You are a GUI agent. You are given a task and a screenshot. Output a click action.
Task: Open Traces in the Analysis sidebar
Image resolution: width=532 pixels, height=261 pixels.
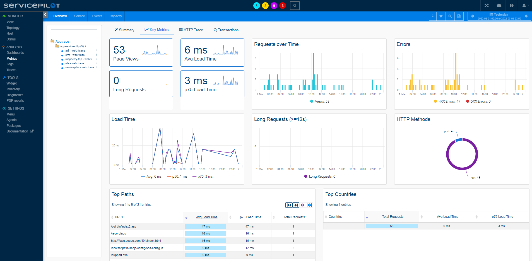coord(11,70)
